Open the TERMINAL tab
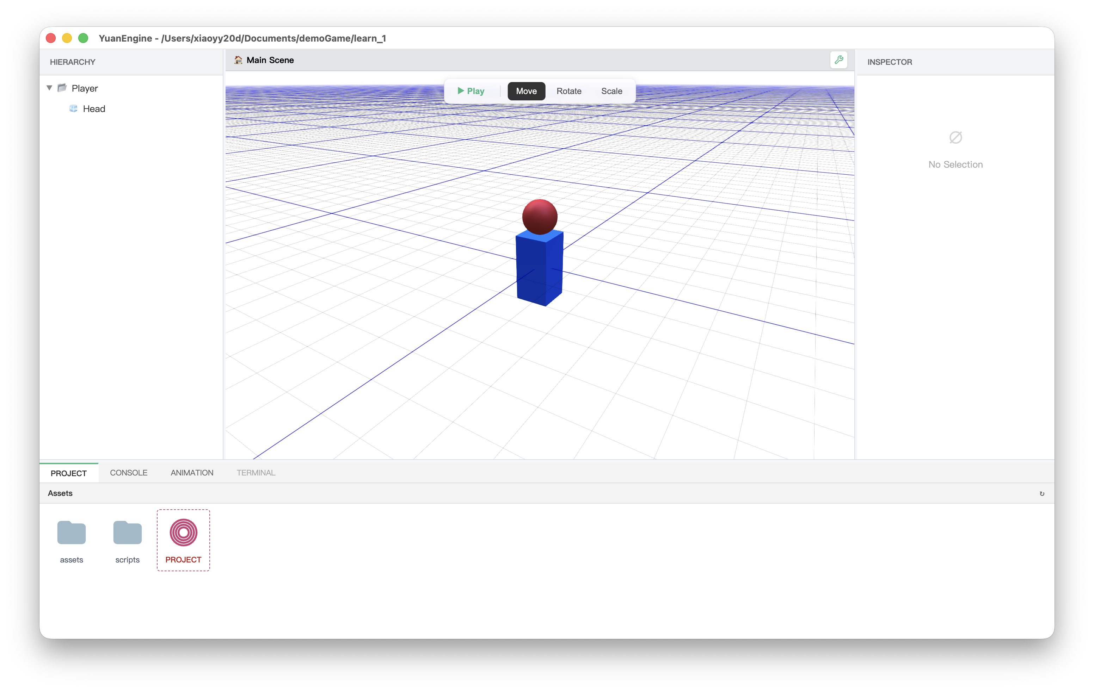This screenshot has height=691, width=1094. (256, 473)
